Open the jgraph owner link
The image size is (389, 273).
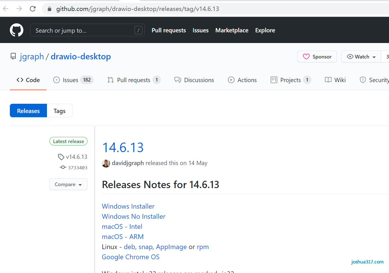tap(32, 57)
